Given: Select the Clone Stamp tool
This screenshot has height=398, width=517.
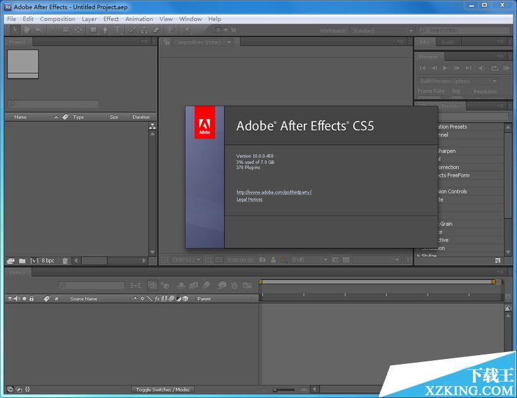Looking at the screenshot, I should click(x=144, y=30).
